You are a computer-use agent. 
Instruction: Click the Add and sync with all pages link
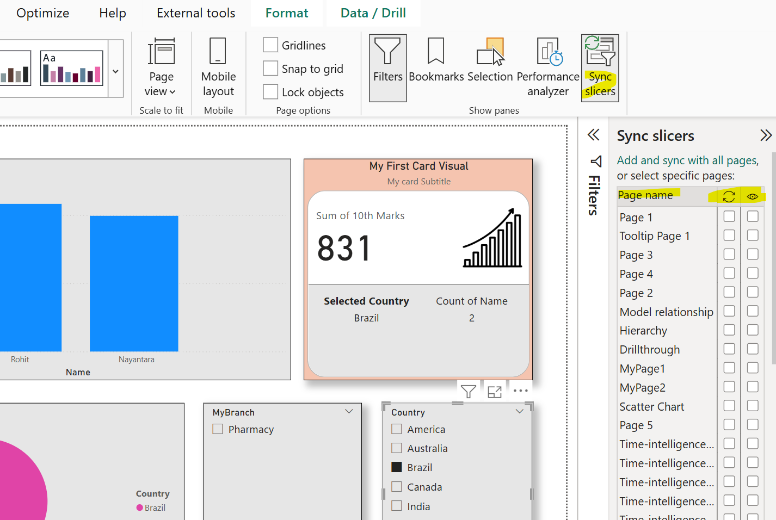click(x=687, y=160)
